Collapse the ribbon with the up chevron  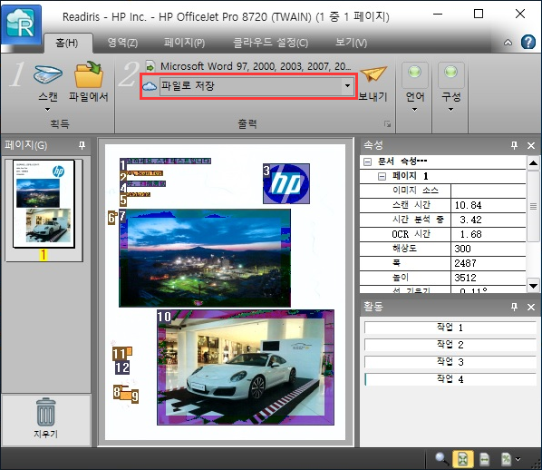pos(508,43)
